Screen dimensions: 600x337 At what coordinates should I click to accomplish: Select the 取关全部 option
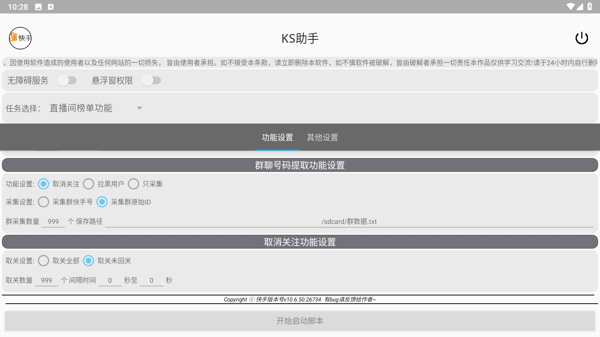click(43, 261)
